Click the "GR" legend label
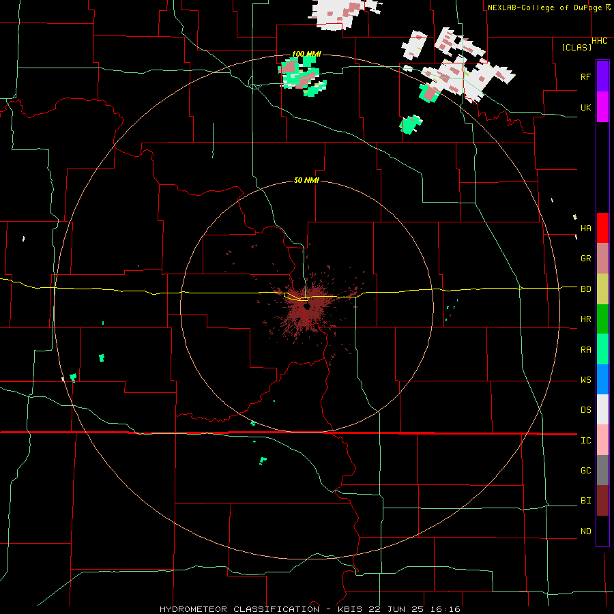The image size is (614, 614). [x=585, y=259]
